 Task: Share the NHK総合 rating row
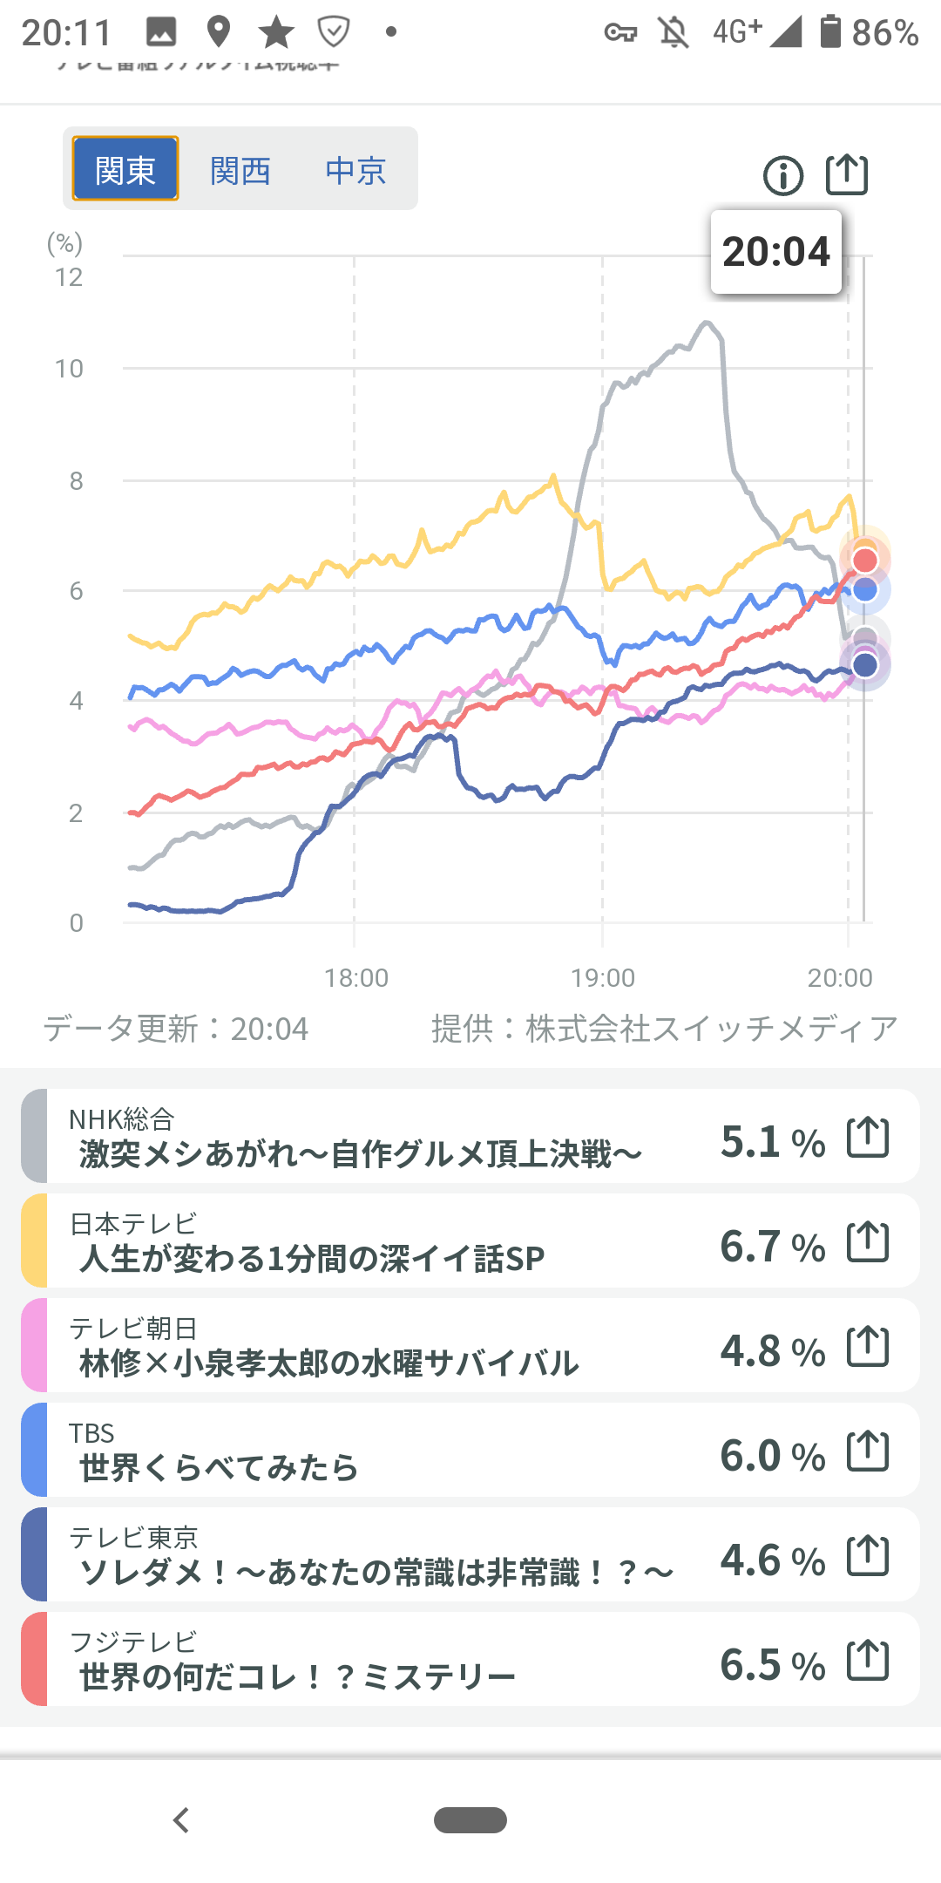868,1138
